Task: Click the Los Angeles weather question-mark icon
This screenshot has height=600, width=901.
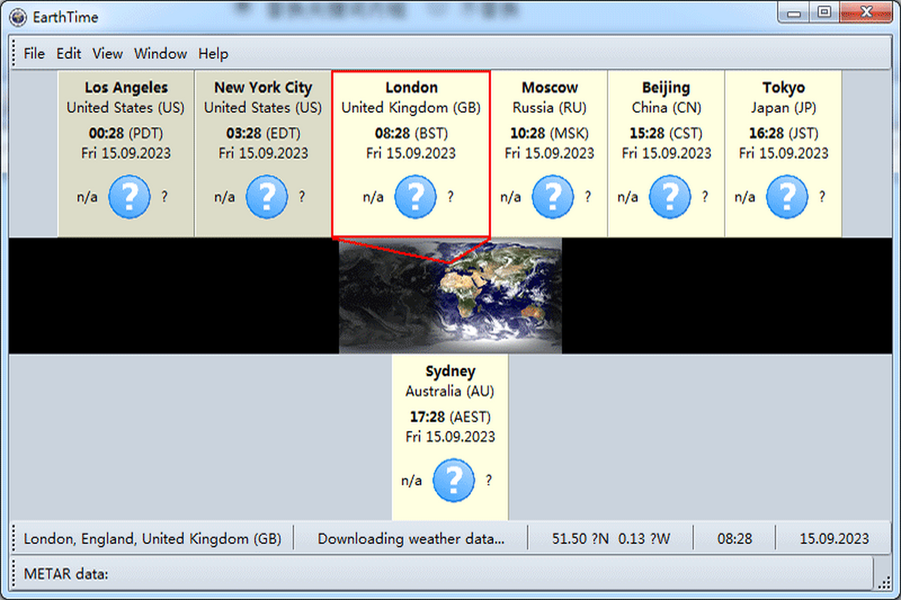Action: (x=130, y=196)
